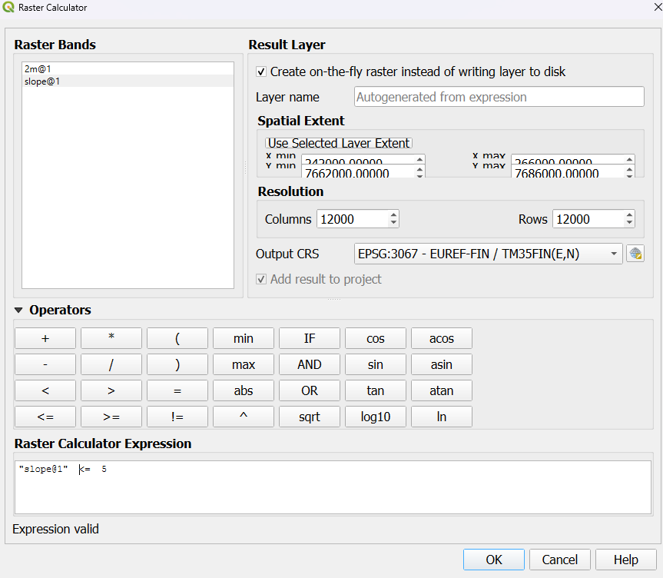Decrease the Rows value with down arrow
663x578 pixels.
(630, 223)
